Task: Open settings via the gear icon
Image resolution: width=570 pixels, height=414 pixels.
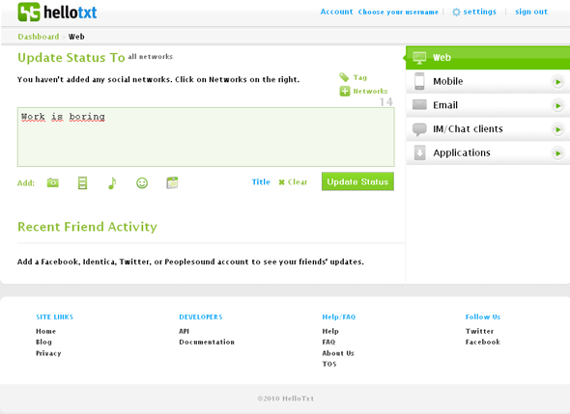Action: 456,12
